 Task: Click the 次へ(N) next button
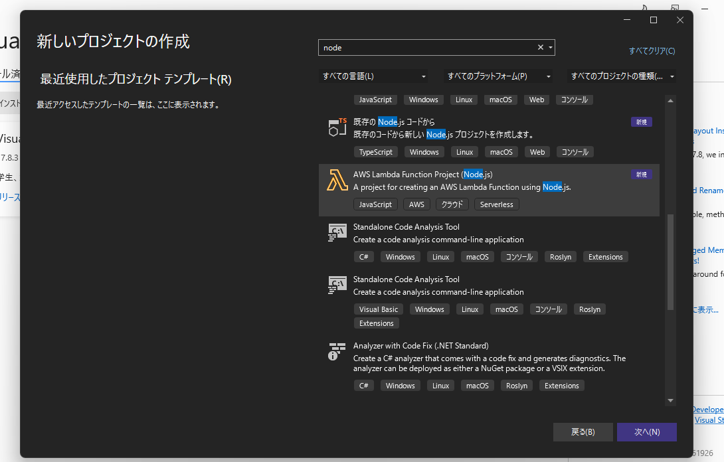pos(647,432)
